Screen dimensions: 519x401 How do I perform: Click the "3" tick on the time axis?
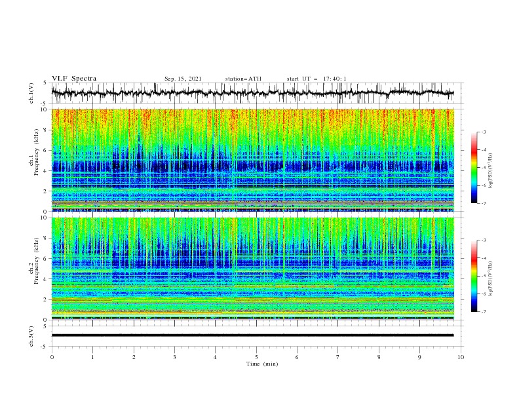pyautogui.click(x=174, y=357)
